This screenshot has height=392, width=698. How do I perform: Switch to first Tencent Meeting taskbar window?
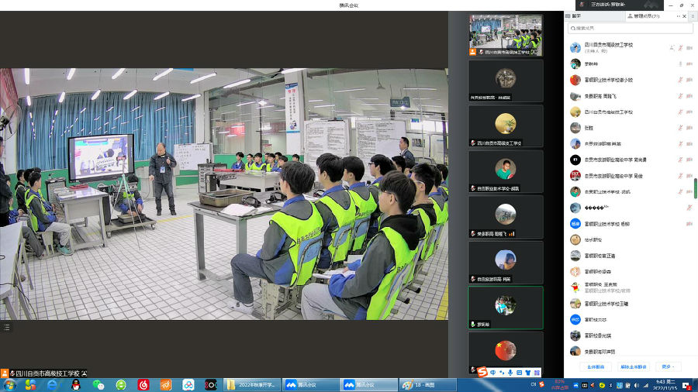click(x=311, y=385)
